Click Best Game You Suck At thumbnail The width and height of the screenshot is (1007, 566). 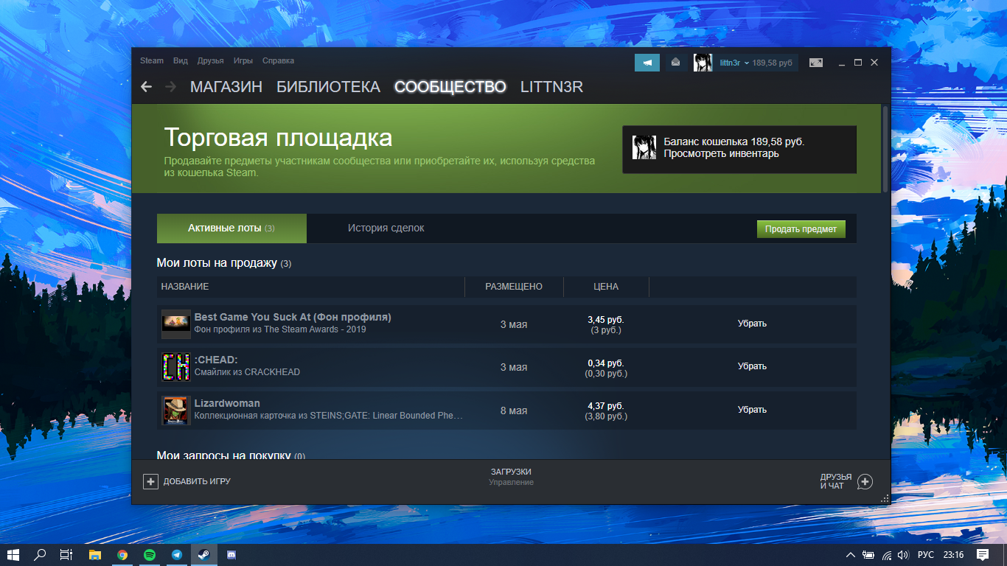click(176, 324)
